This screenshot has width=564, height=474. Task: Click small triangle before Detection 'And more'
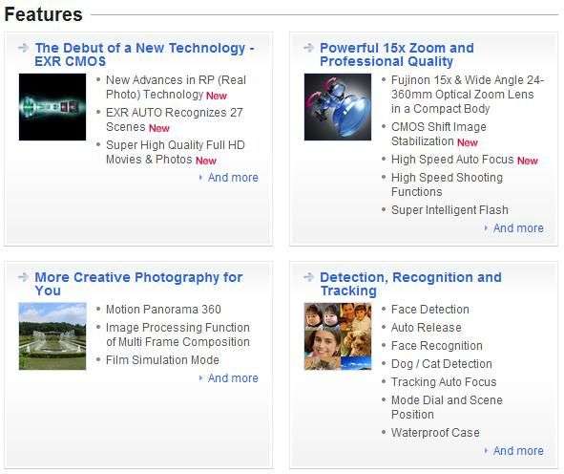click(x=486, y=451)
